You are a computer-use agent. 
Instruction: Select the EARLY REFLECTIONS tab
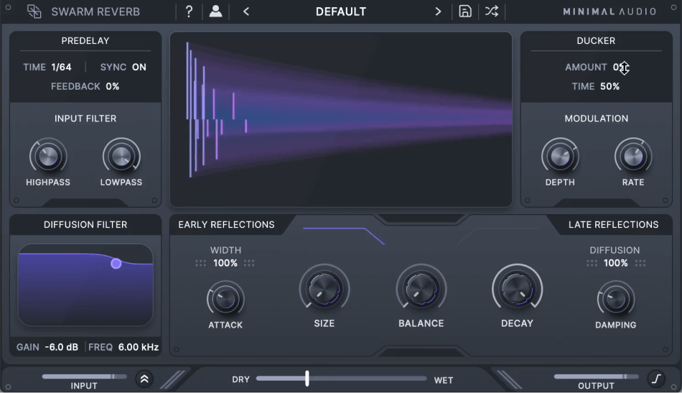pyautogui.click(x=227, y=225)
